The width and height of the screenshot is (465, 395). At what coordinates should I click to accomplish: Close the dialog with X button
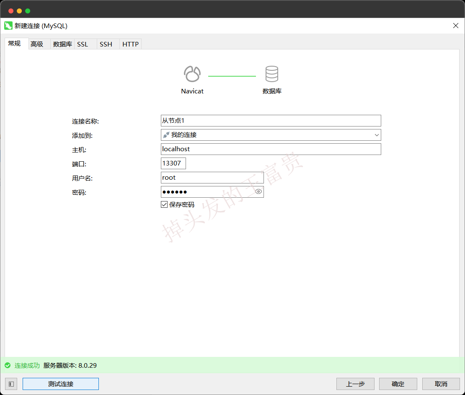coord(455,26)
